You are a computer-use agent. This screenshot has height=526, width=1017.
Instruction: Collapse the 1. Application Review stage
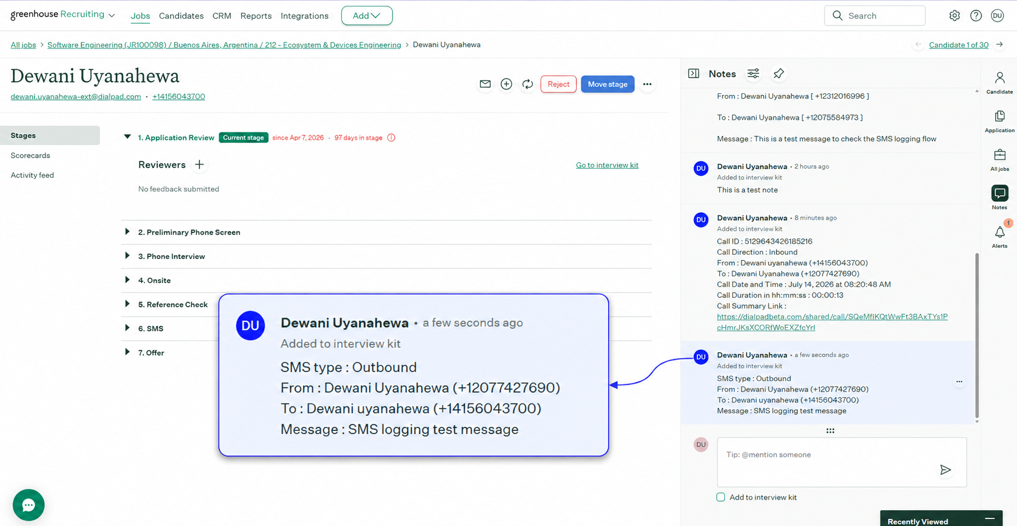tap(127, 137)
